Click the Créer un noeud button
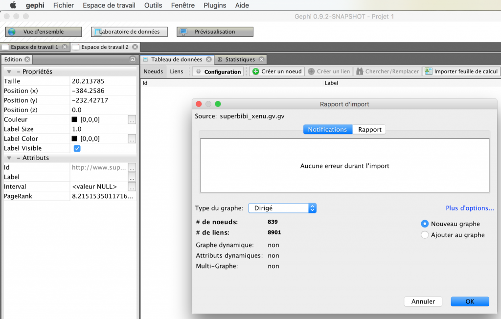 pyautogui.click(x=277, y=71)
